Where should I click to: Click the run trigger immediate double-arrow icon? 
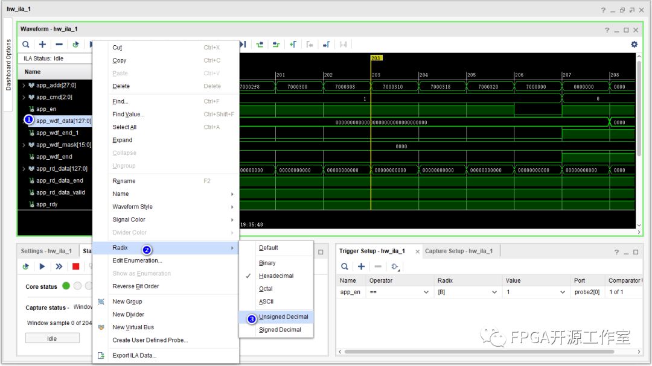click(x=59, y=267)
